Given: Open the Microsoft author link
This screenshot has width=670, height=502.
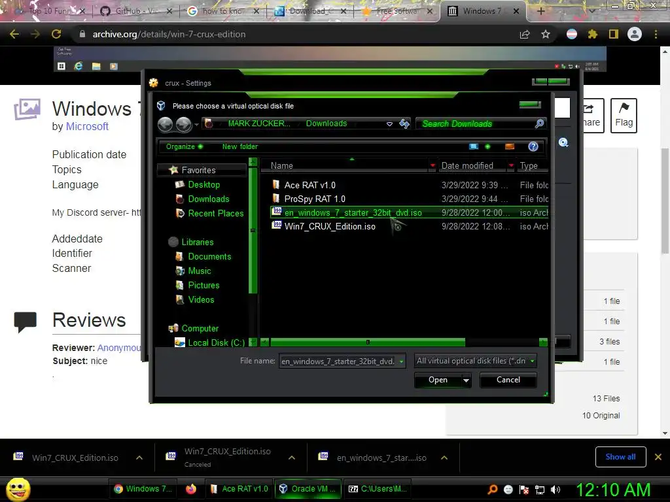Looking at the screenshot, I should (87, 126).
